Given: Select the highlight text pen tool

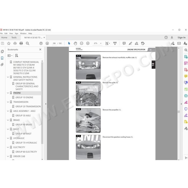Looking at the screenshot, I should [x=130, y=44].
